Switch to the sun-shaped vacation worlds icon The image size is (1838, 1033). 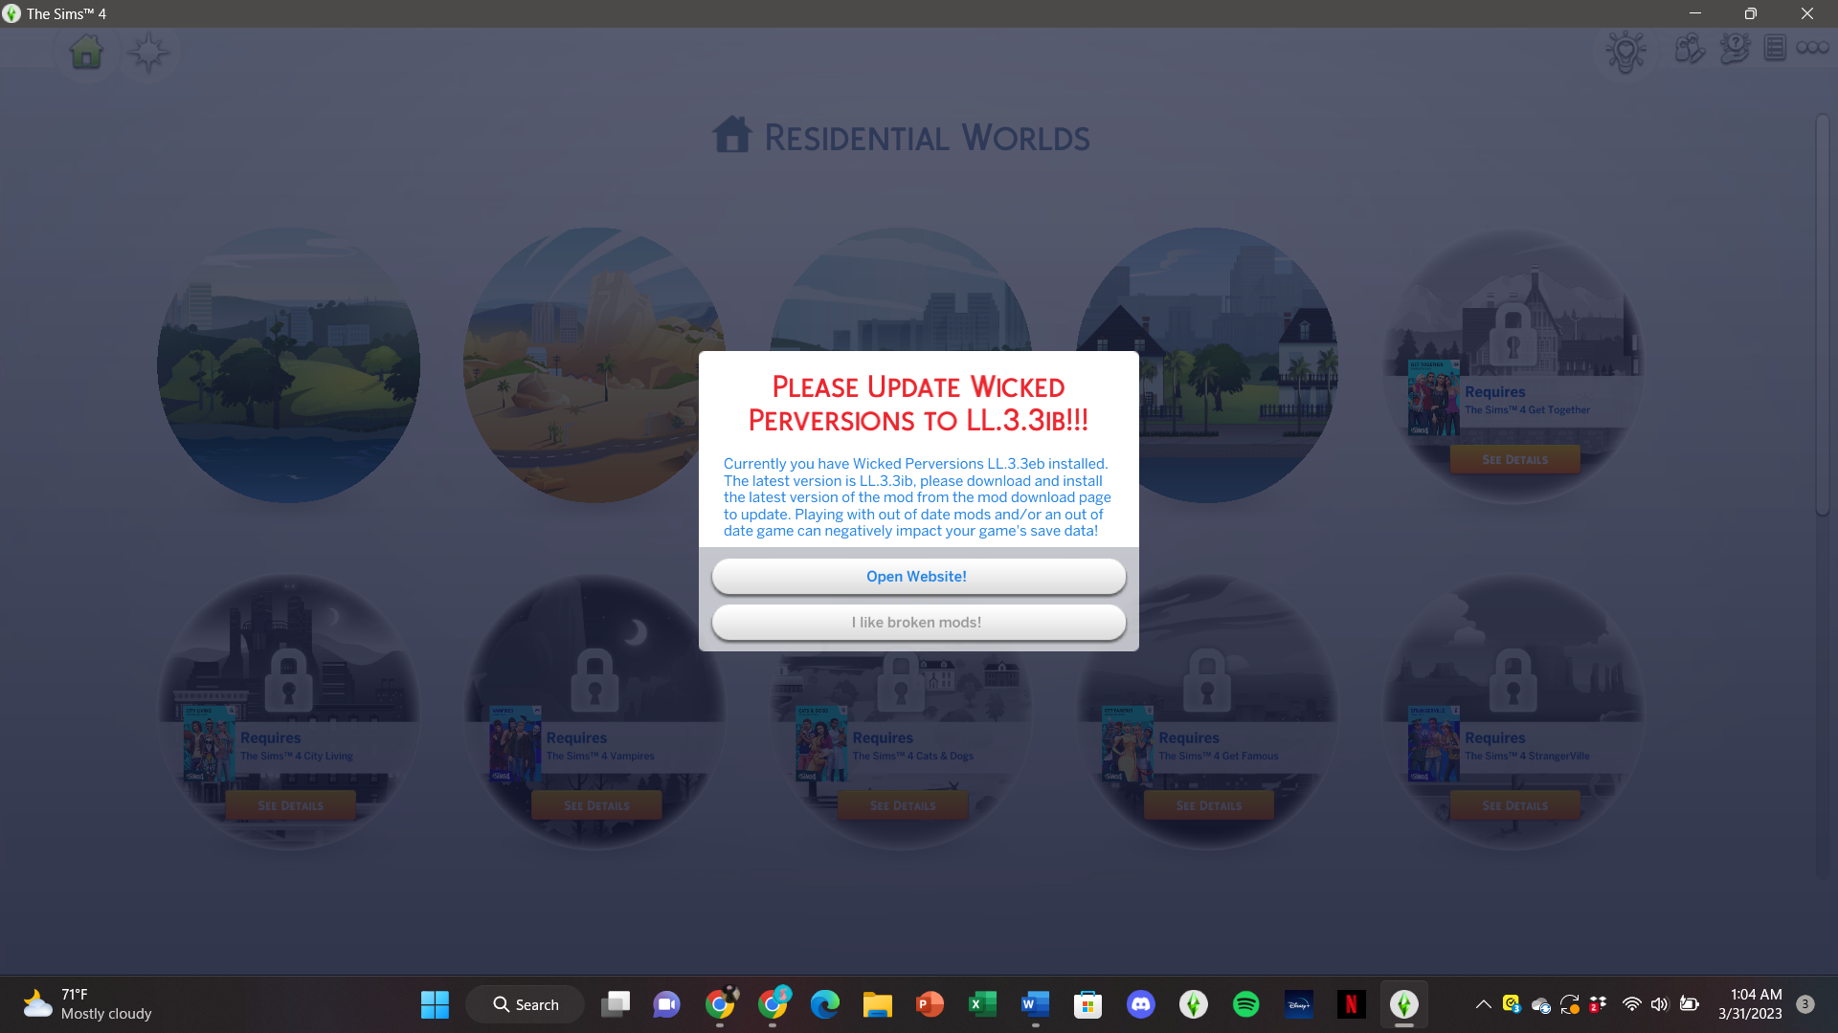(x=148, y=53)
